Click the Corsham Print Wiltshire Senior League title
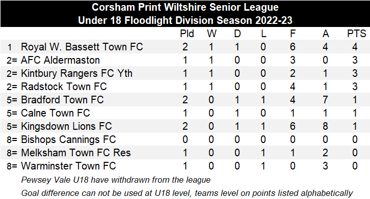Viewport: 370px width, 199px height. coord(185,7)
